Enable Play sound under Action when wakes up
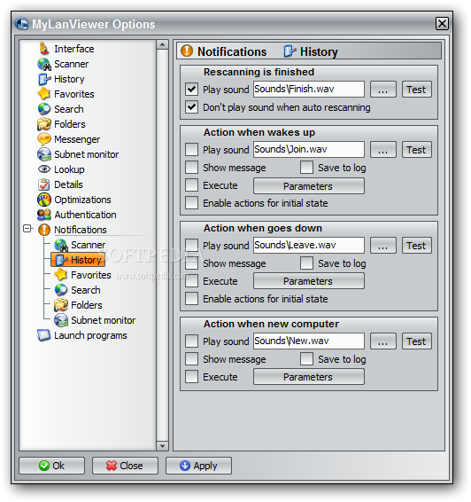The image size is (471, 502). click(191, 150)
